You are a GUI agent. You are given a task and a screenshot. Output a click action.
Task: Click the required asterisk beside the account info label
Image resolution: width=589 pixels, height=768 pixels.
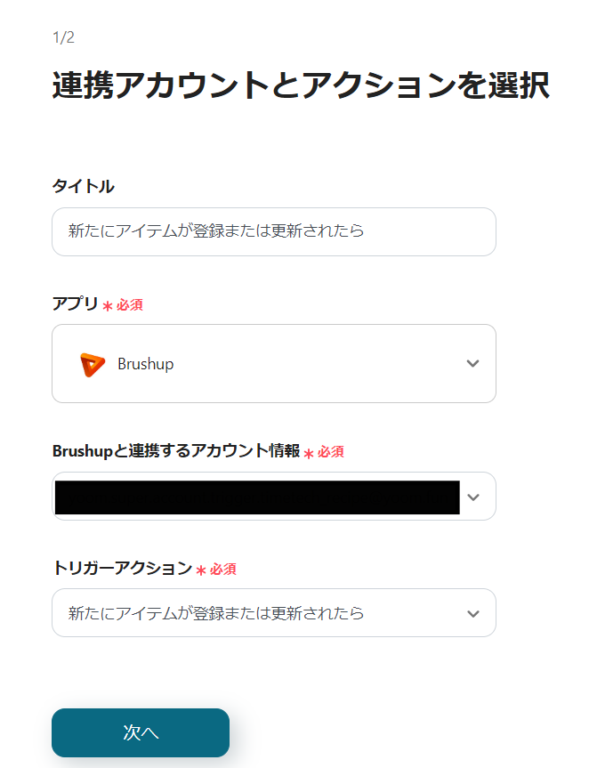click(x=309, y=453)
